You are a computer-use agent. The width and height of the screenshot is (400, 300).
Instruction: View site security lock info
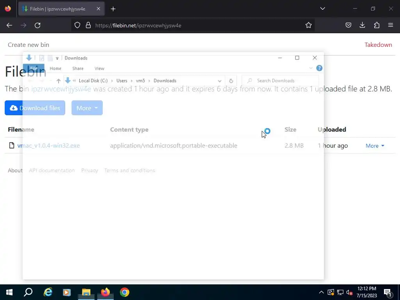[88, 25]
